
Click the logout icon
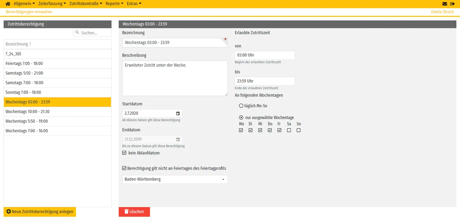click(x=452, y=4)
